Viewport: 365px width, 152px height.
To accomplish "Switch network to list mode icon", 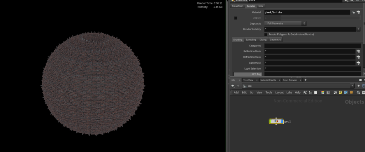I will pos(316,92).
